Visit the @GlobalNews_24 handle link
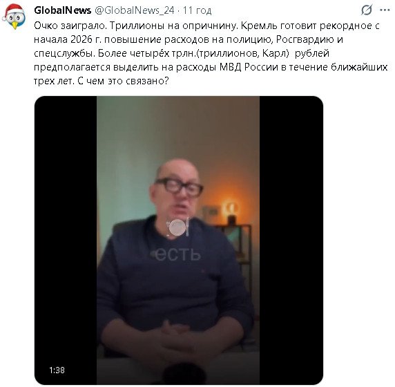The height and width of the screenshot is (387, 395). click(135, 10)
